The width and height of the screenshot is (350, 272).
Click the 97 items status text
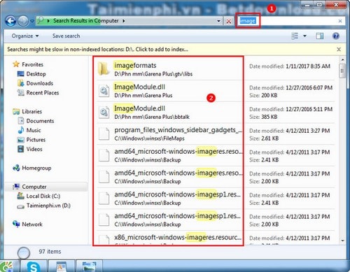point(50,252)
